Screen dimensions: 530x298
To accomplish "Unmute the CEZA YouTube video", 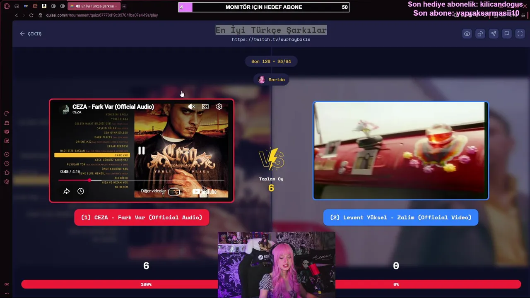I will point(191,107).
